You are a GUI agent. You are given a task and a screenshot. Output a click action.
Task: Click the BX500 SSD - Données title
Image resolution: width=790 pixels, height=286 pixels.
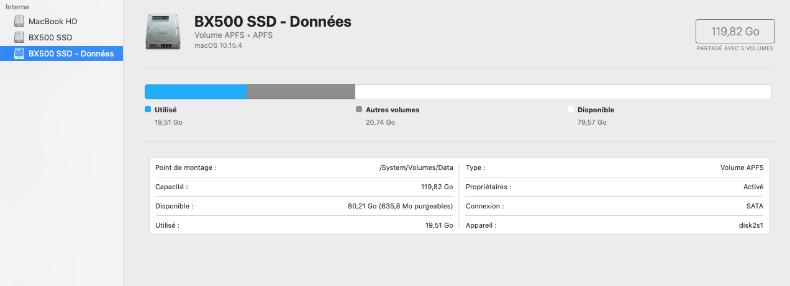point(273,22)
